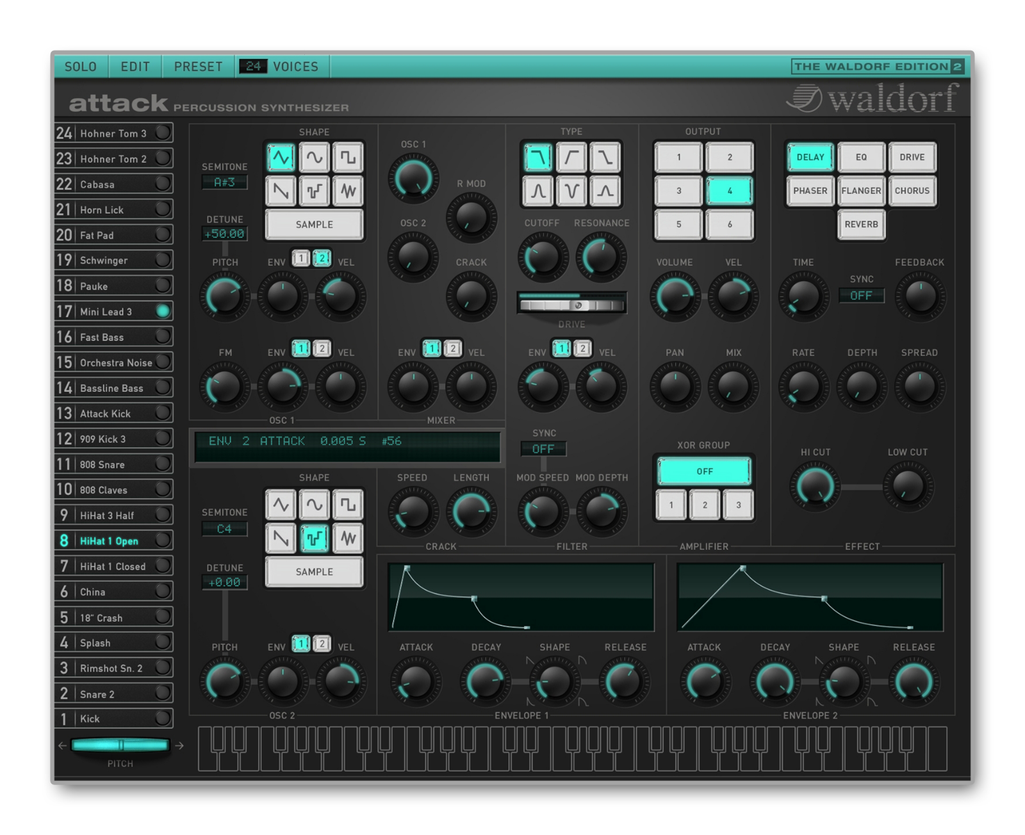Enable the REVERB effect

pyautogui.click(x=861, y=225)
